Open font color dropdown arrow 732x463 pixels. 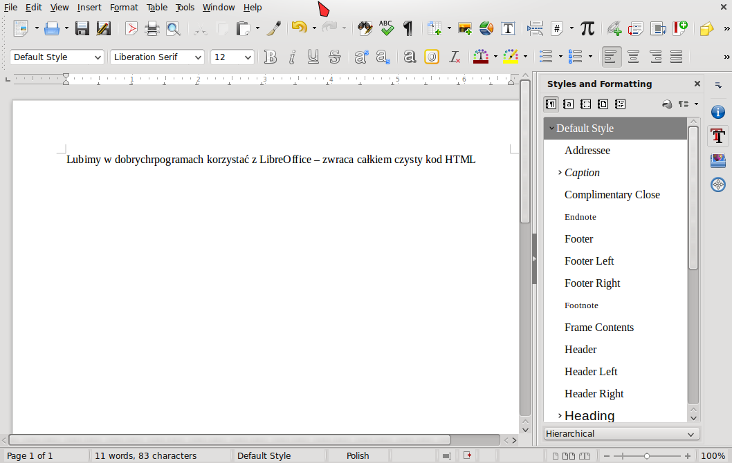(x=495, y=57)
